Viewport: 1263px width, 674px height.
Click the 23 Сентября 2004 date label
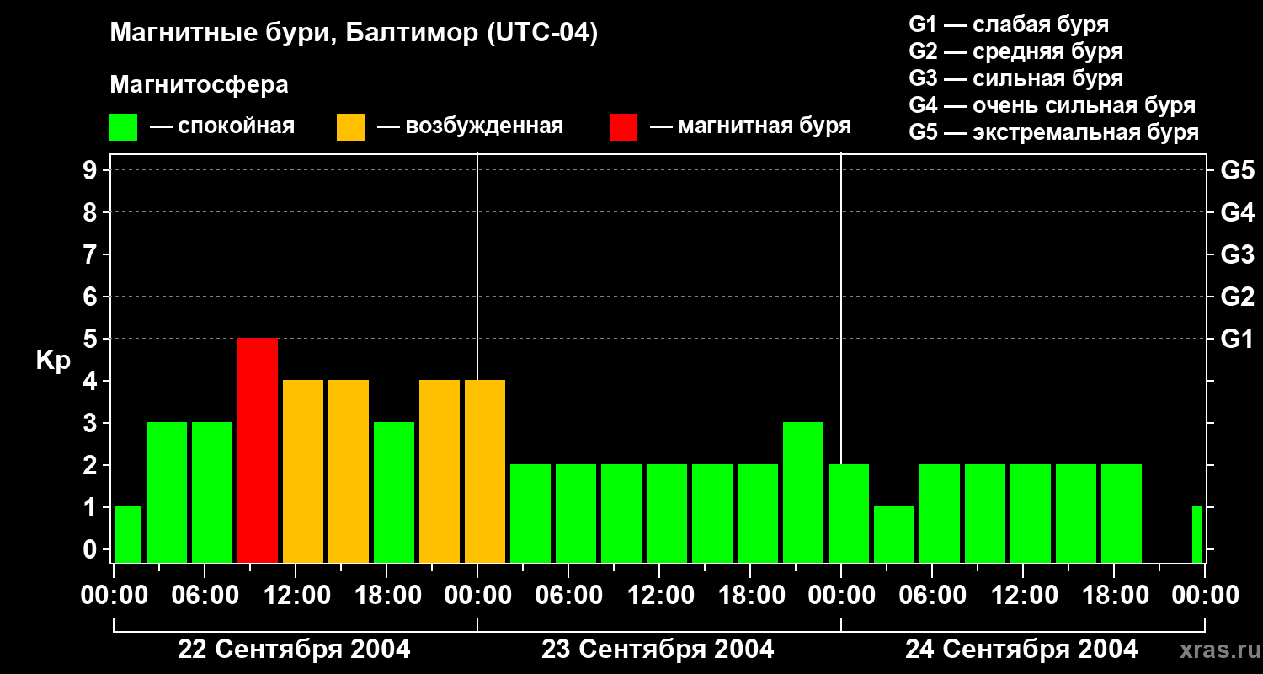pyautogui.click(x=658, y=649)
